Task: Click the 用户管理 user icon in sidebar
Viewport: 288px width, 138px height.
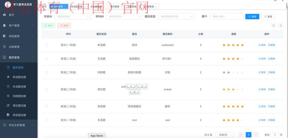Action: click(5, 26)
